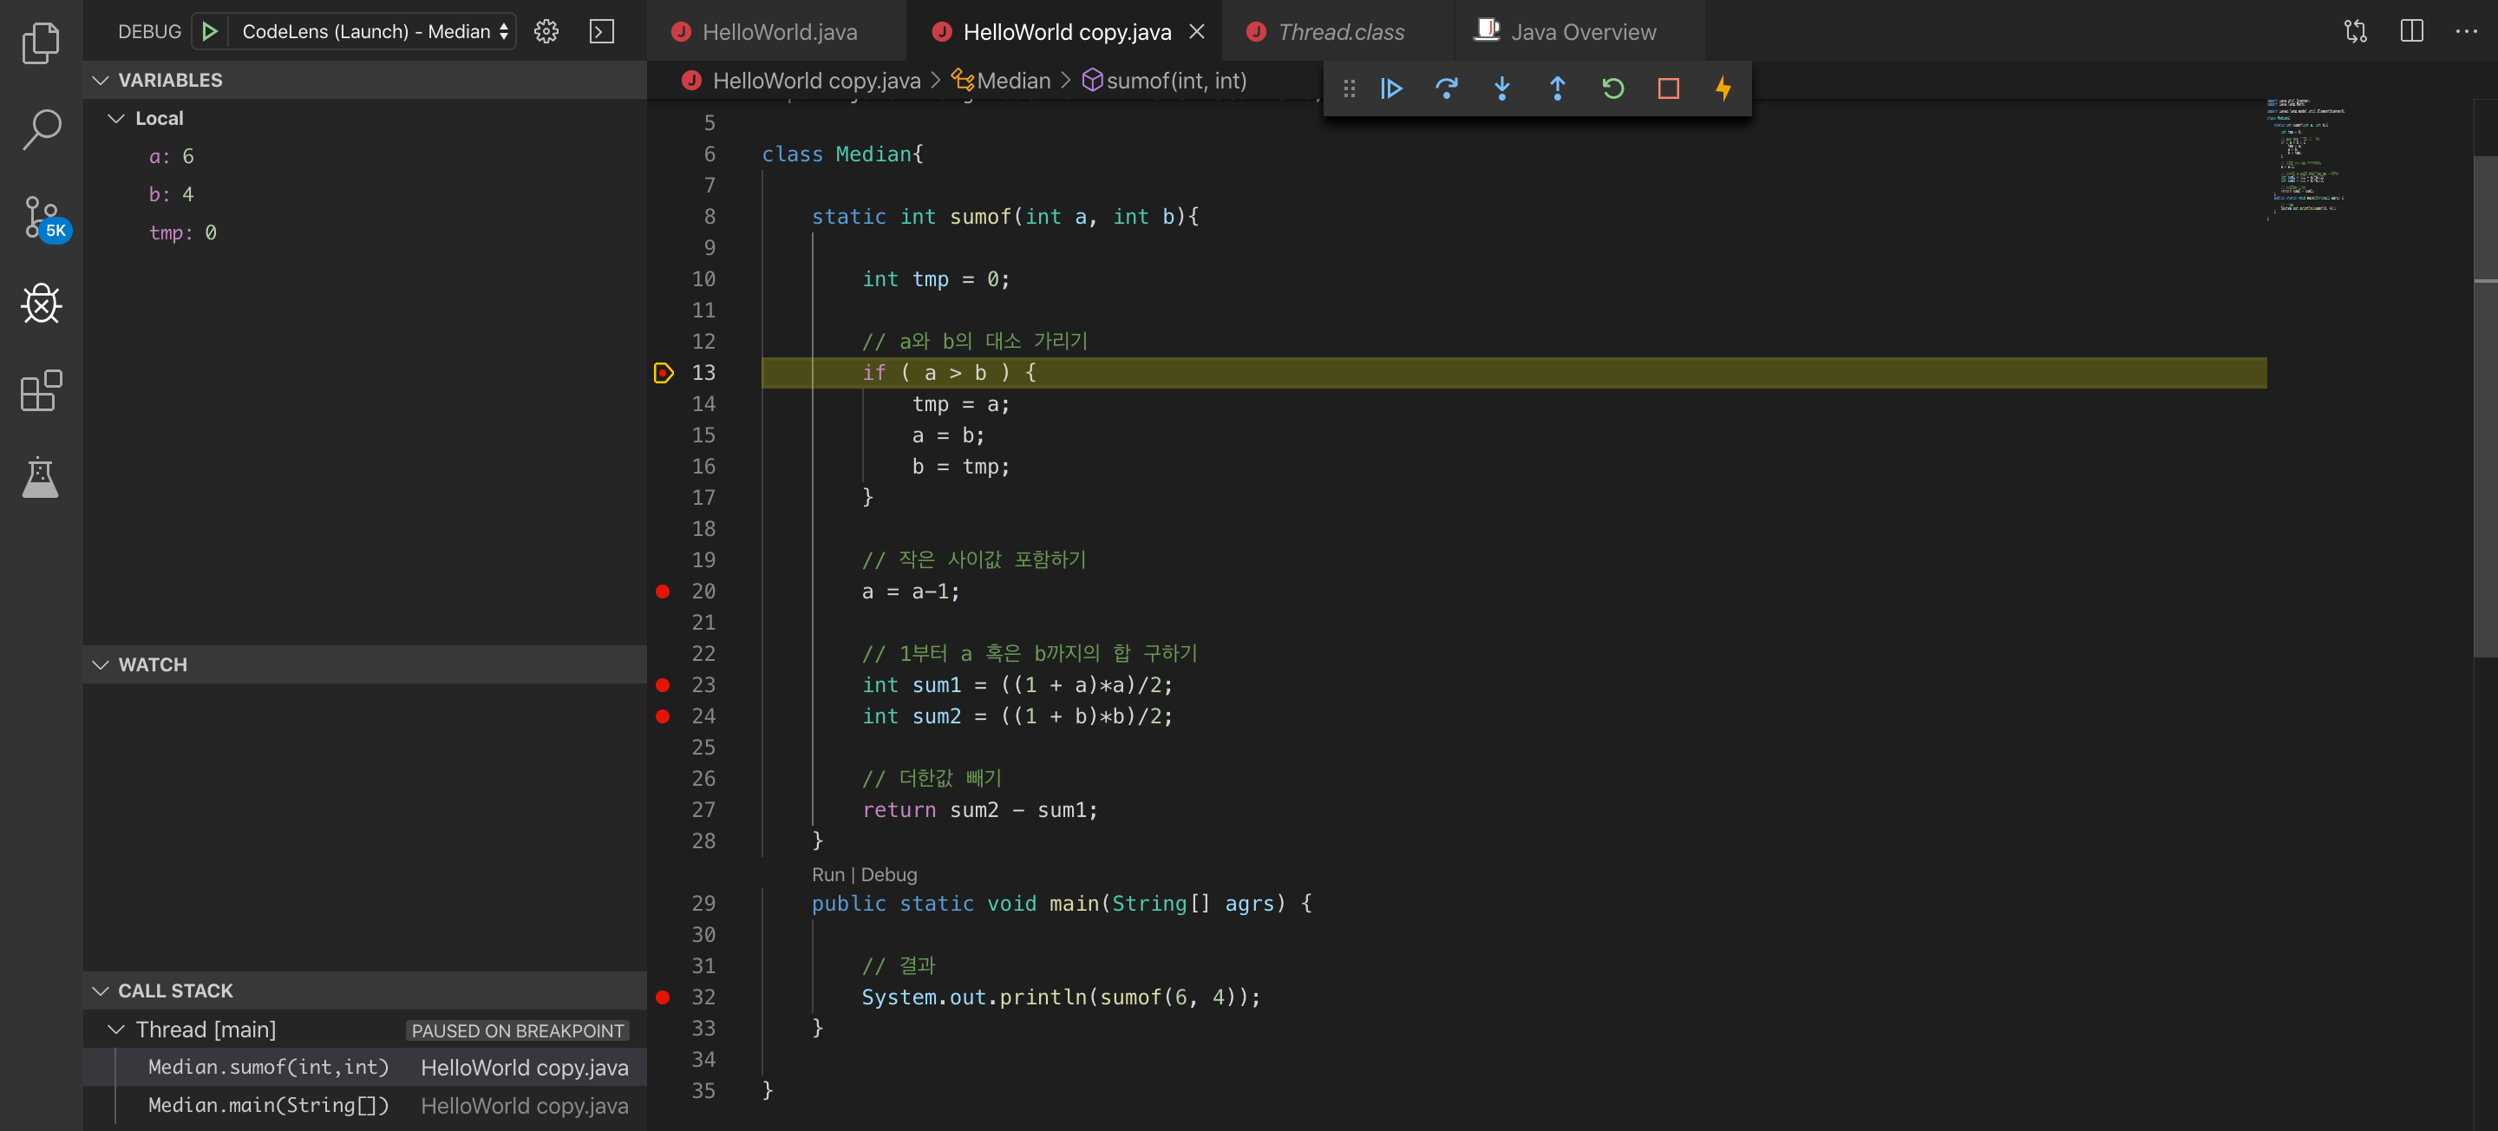Collapse the CALL STACK section
The width and height of the screenshot is (2498, 1131).
[364, 991]
